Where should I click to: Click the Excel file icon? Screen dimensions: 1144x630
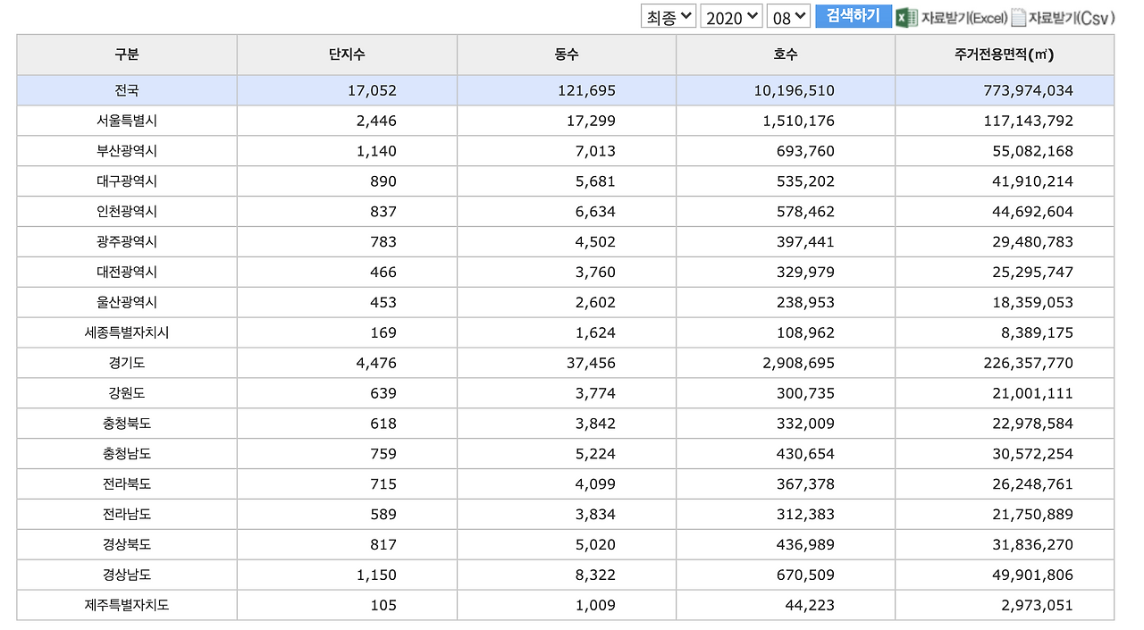[905, 16]
